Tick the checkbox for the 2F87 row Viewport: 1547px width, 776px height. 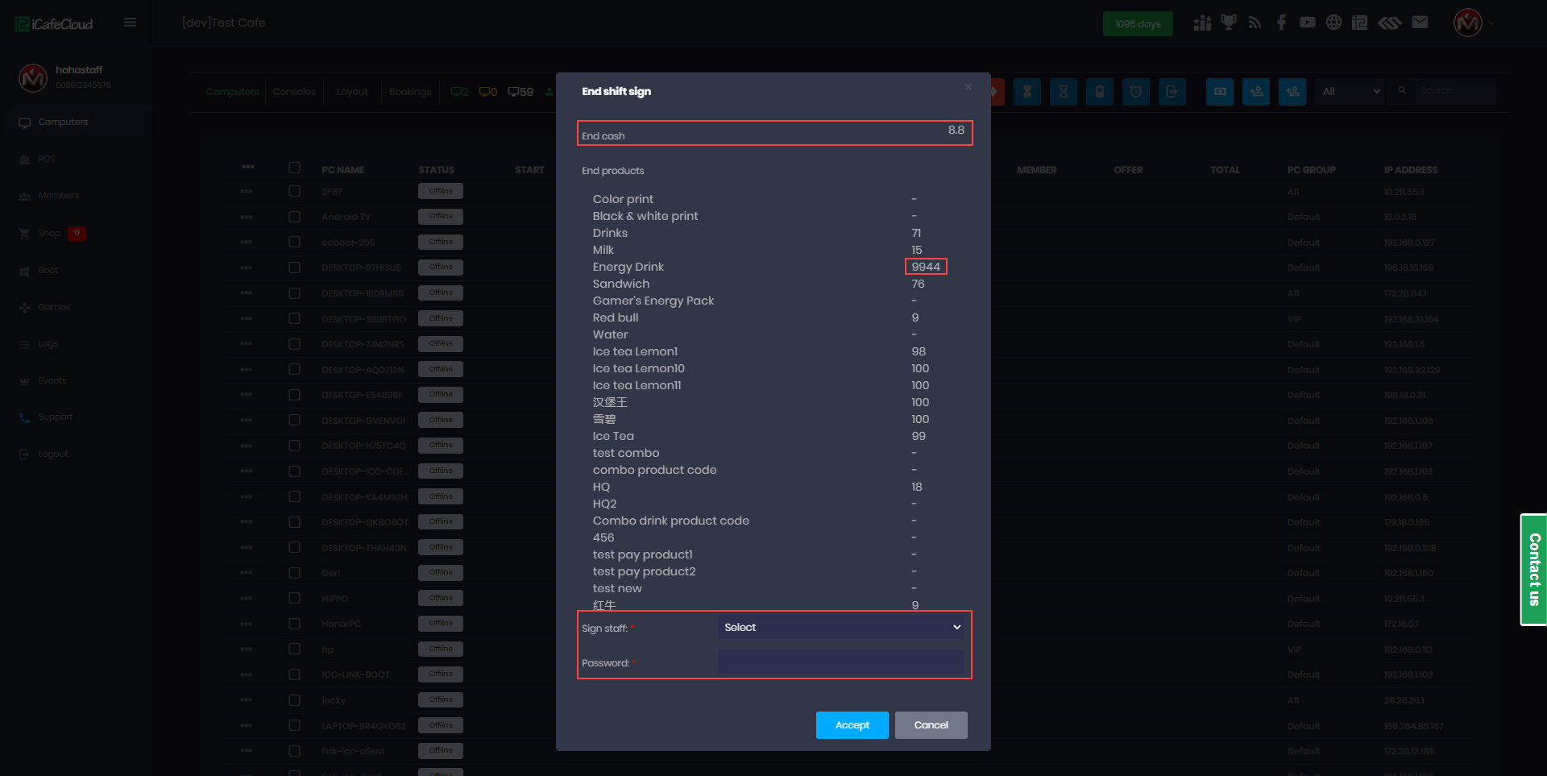294,192
